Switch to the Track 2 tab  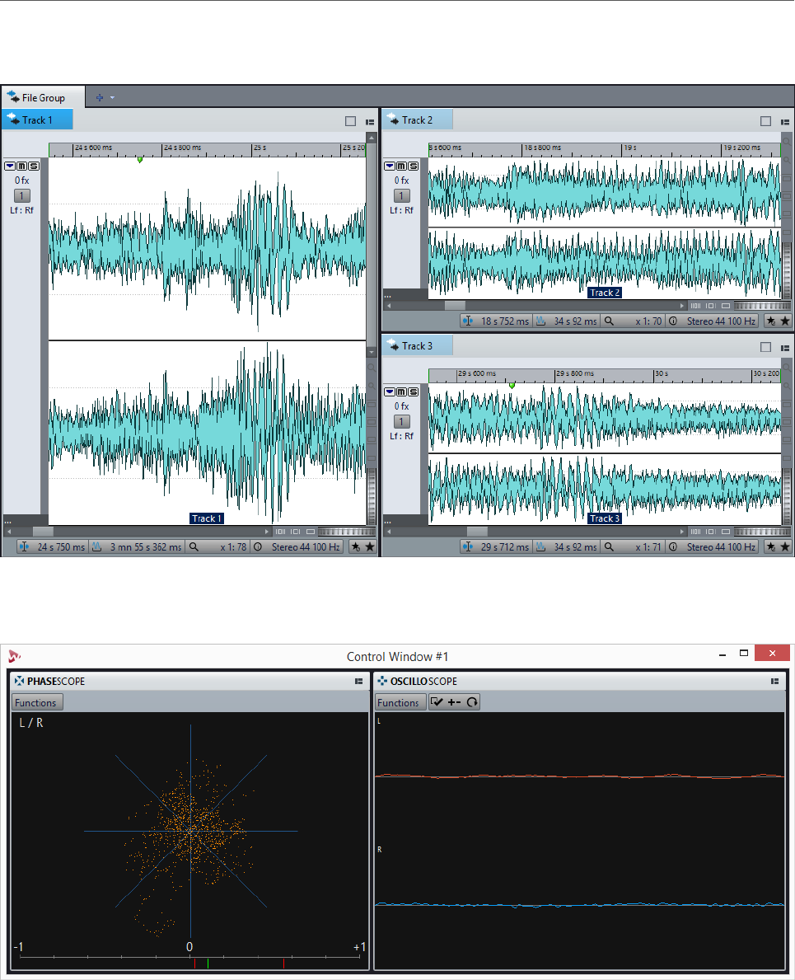[x=417, y=120]
